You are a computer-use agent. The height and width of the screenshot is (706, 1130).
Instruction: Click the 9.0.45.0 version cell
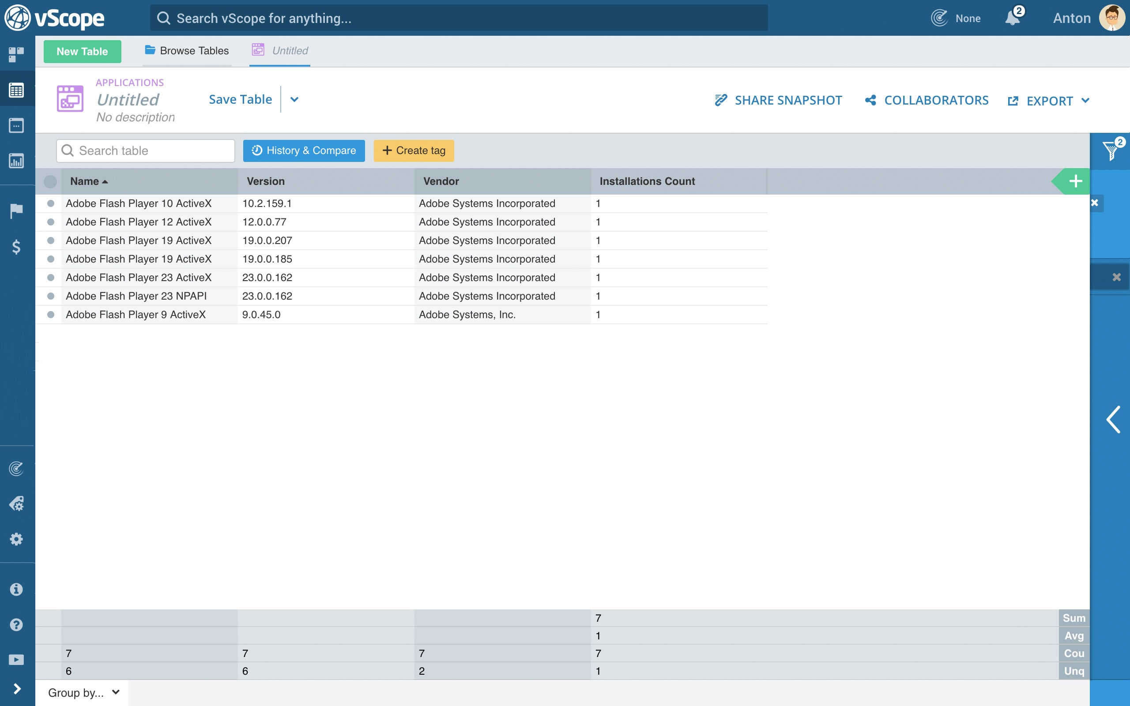326,315
